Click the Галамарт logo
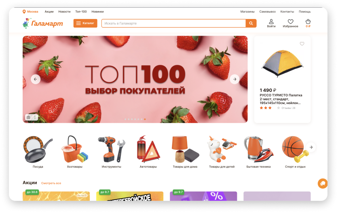The height and width of the screenshot is (213, 338). coord(43,23)
